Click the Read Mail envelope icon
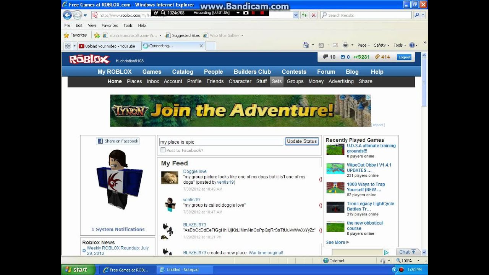Viewport: 489px width, 275px height. tap(335, 45)
